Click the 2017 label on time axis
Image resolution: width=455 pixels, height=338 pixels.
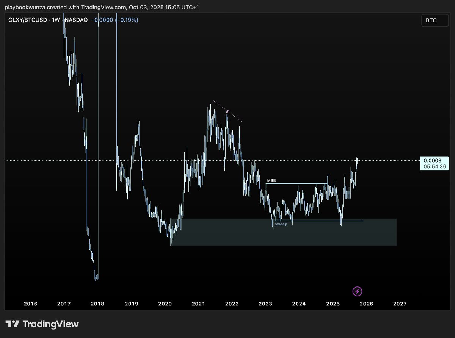[64, 304]
